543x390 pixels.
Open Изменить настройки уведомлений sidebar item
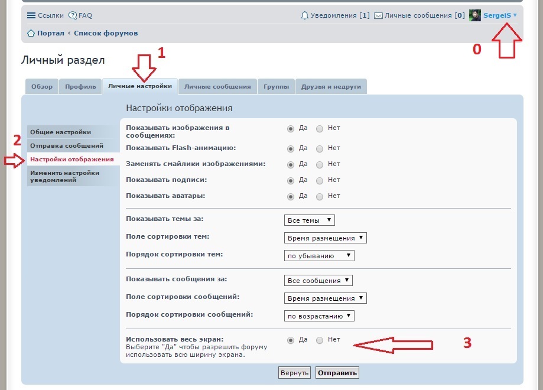tap(65, 176)
